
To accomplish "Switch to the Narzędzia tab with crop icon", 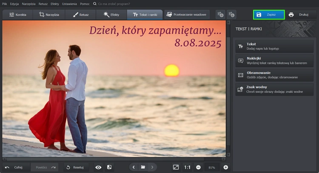I will coord(49,14).
